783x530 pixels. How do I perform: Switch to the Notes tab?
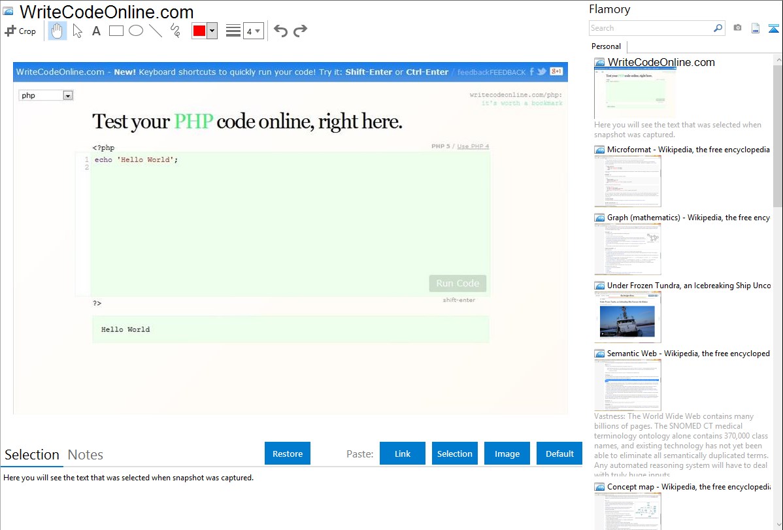tap(86, 455)
